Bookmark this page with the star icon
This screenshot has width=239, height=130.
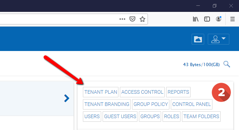[142, 19]
